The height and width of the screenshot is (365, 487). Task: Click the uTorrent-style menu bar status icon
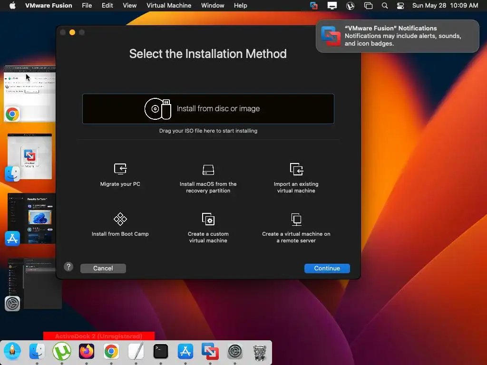click(x=351, y=6)
